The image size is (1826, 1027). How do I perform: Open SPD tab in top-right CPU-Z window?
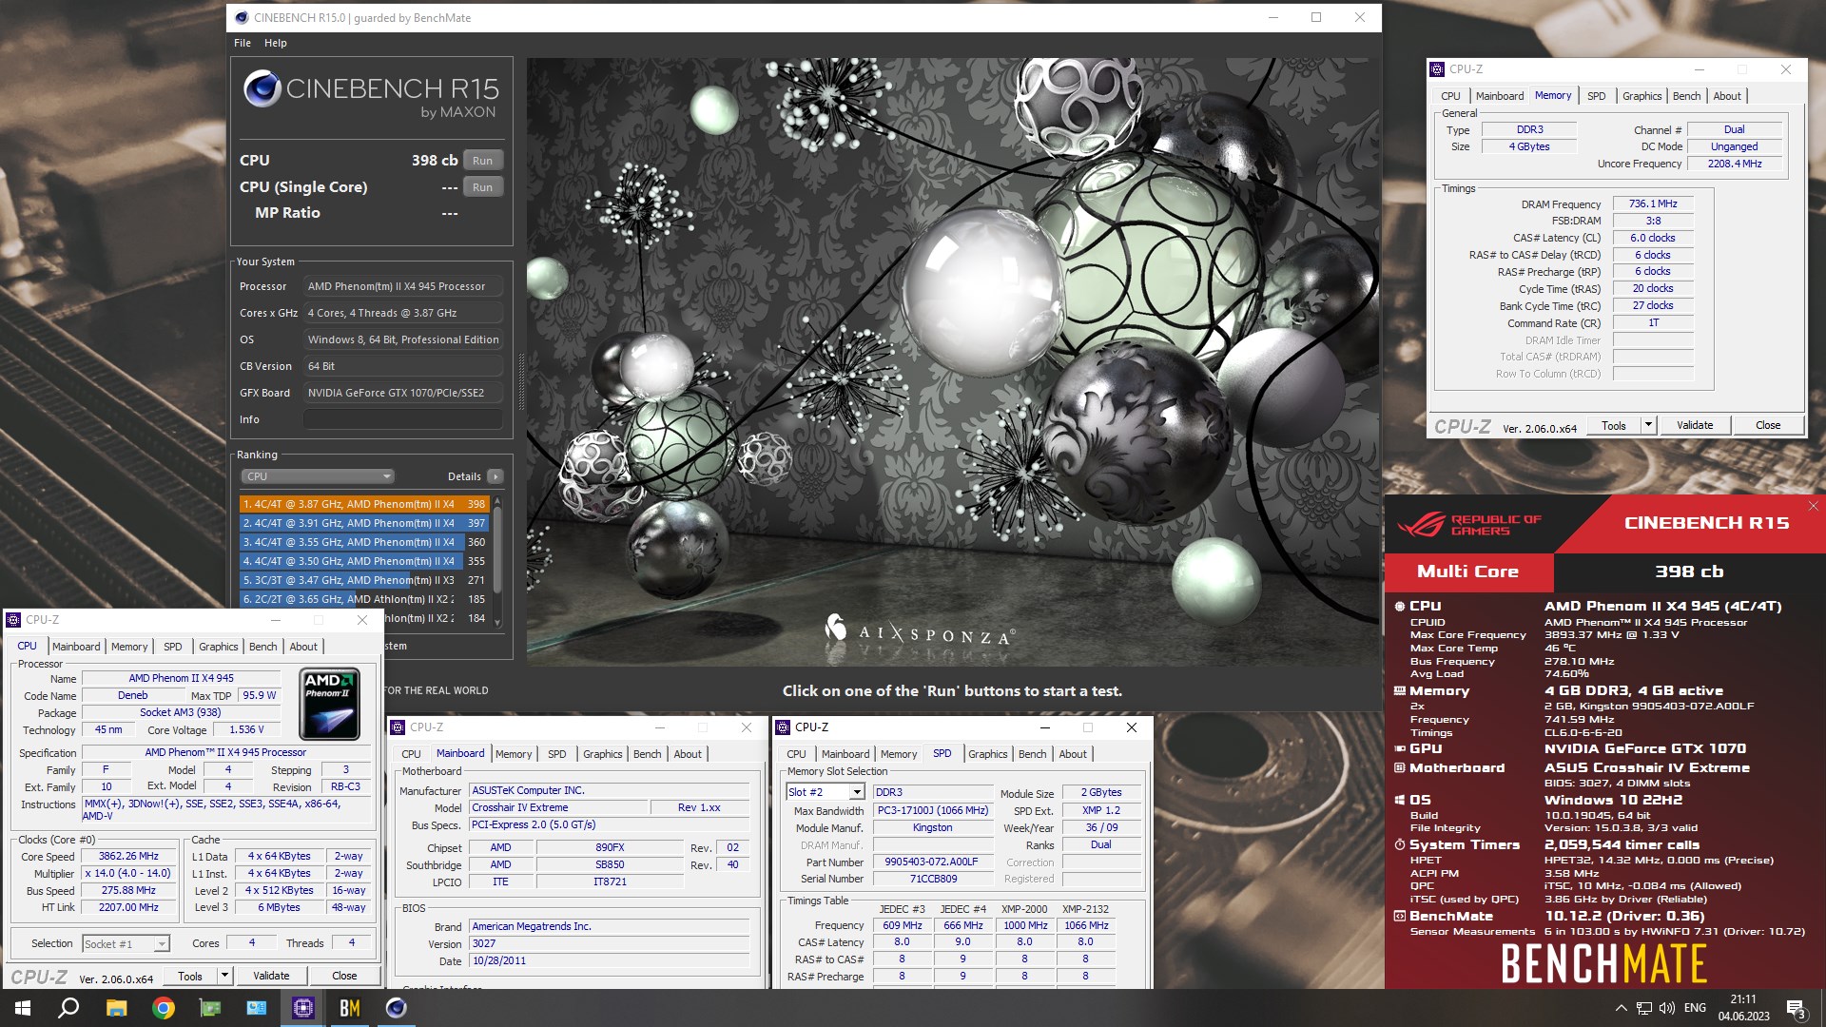[x=1597, y=96]
